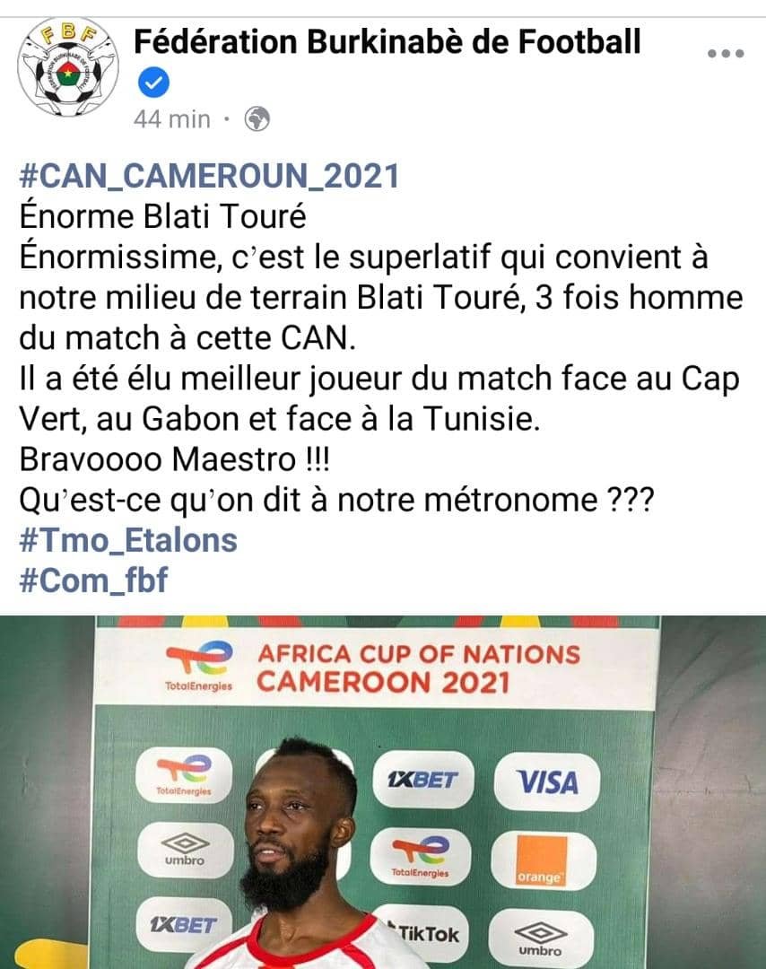Viewport: 766px width, 969px height.
Task: Tap the 44 min post timestamp
Action: point(171,119)
